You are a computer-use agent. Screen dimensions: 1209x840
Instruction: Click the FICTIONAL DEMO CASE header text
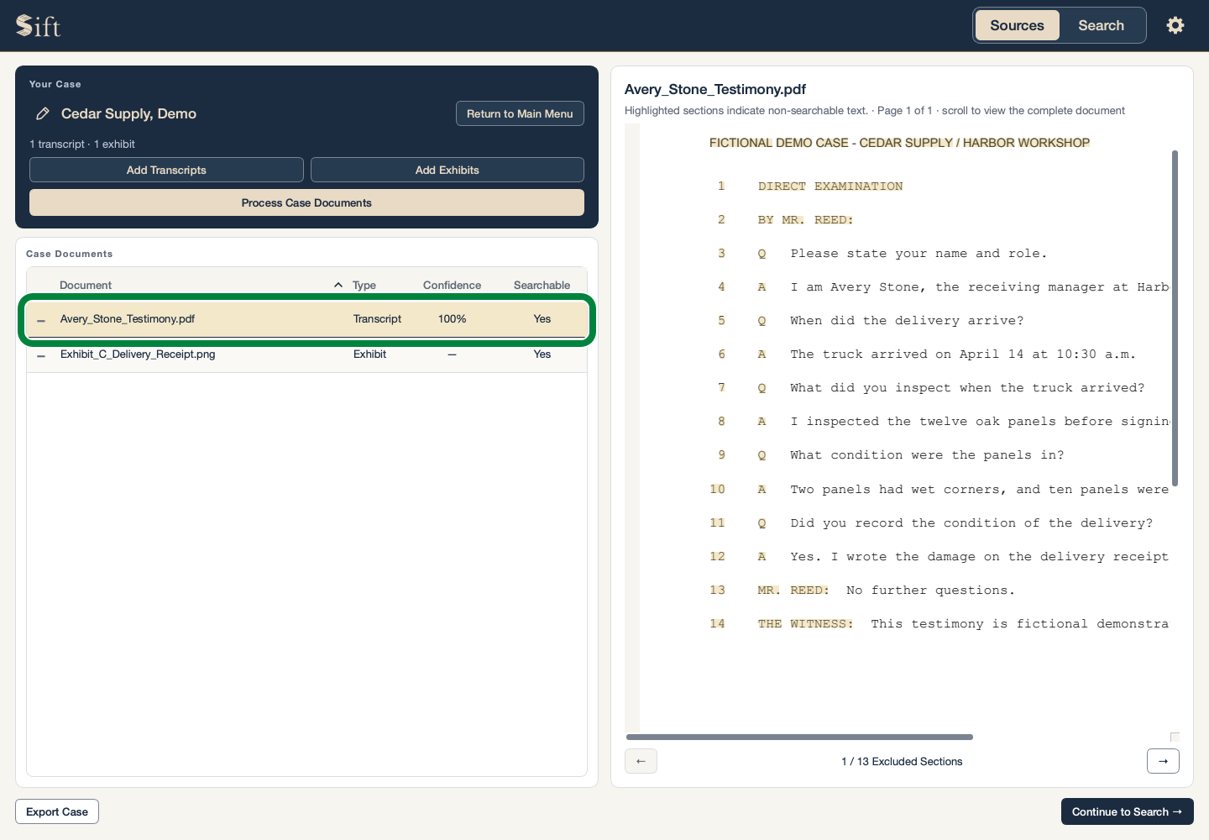(x=899, y=143)
